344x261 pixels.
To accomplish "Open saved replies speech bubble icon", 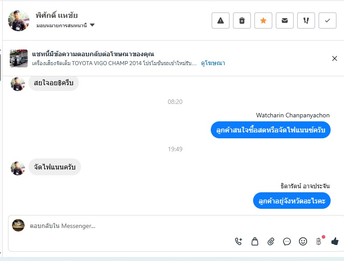I will 287,242.
